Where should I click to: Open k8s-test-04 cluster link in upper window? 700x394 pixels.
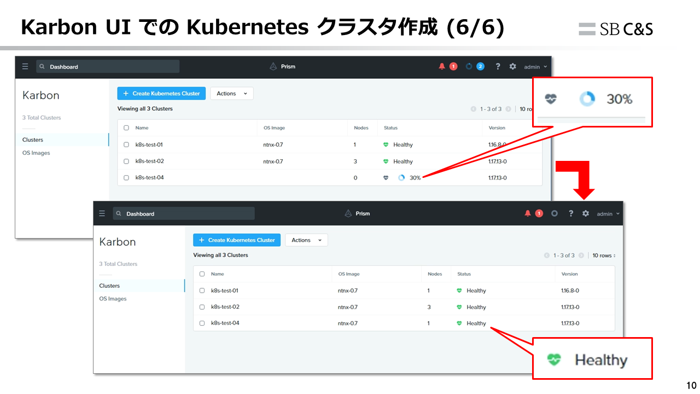pyautogui.click(x=150, y=178)
